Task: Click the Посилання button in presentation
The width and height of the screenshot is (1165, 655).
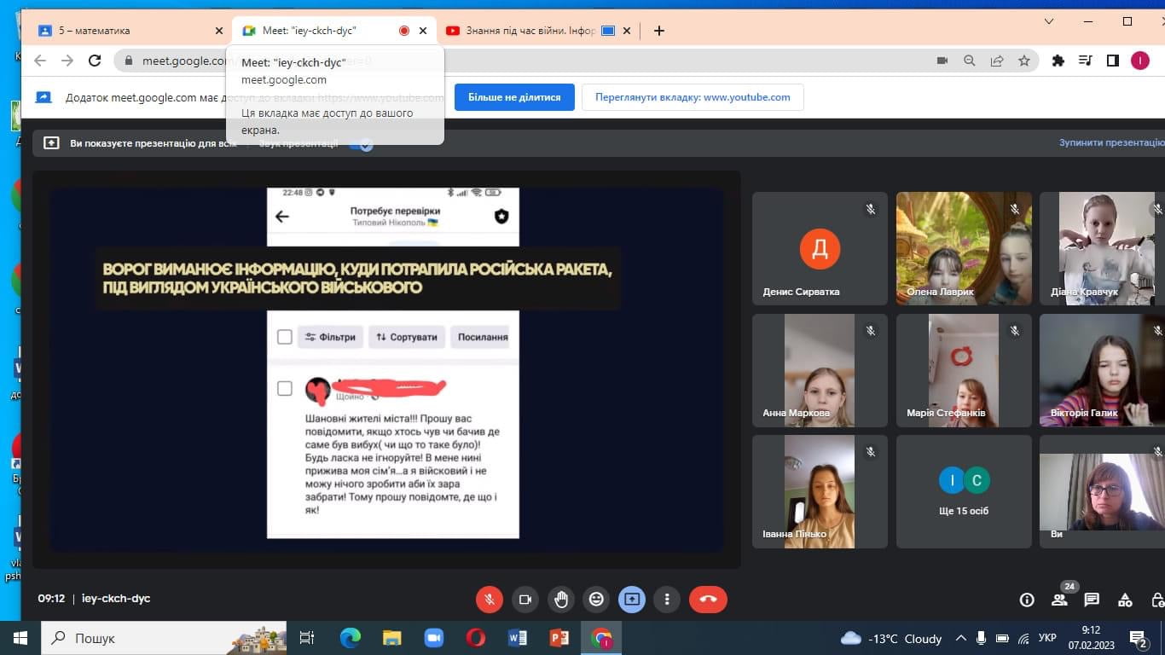Action: (479, 337)
